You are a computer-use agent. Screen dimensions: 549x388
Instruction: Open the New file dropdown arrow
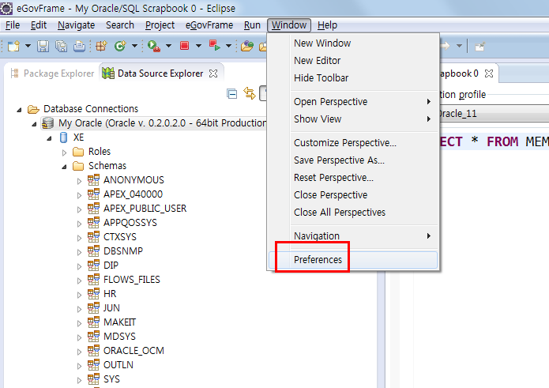click(28, 46)
